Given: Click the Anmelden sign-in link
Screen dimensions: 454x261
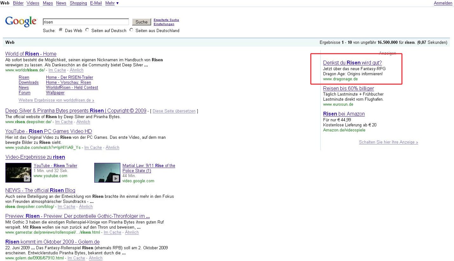Looking at the screenshot, I should tap(443, 3).
